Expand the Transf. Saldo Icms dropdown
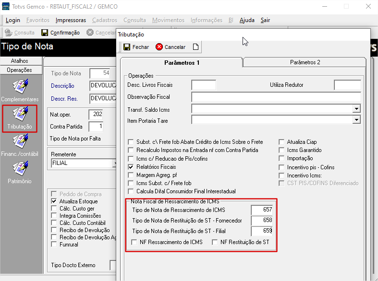The width and height of the screenshot is (378, 281). click(356, 109)
